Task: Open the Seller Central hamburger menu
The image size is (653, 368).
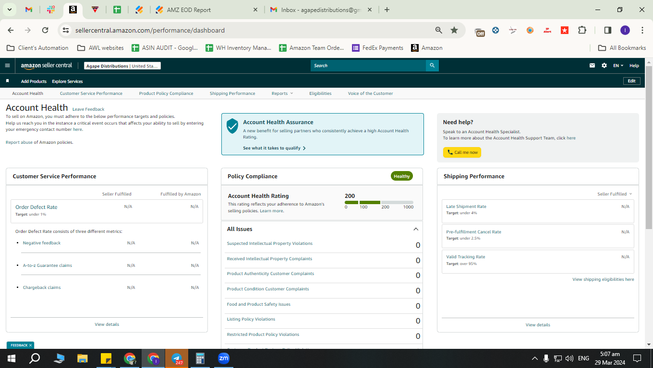Action: pyautogui.click(x=7, y=66)
